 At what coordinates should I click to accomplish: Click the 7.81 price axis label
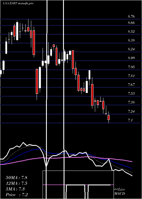pos(131,76)
